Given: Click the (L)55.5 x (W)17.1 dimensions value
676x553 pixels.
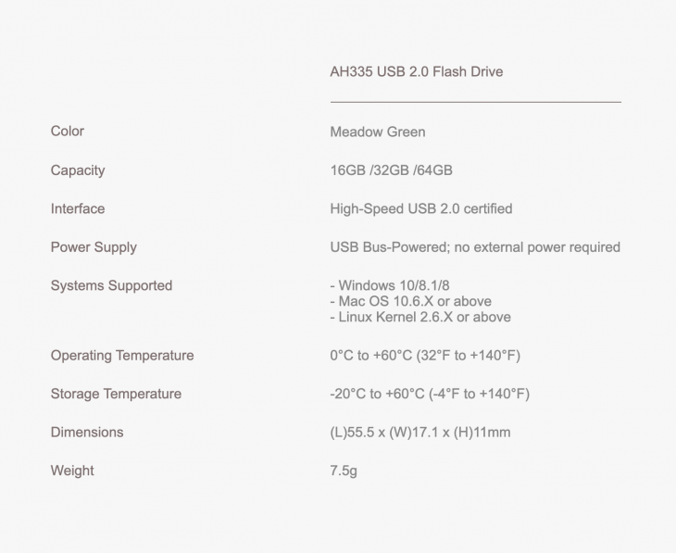Looking at the screenshot, I should (420, 433).
